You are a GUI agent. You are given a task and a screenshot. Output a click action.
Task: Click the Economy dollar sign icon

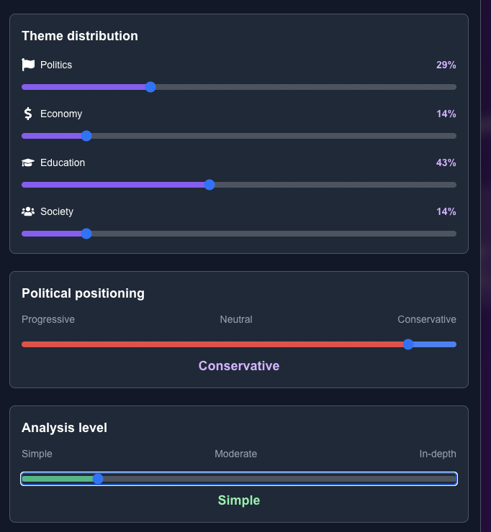point(28,114)
